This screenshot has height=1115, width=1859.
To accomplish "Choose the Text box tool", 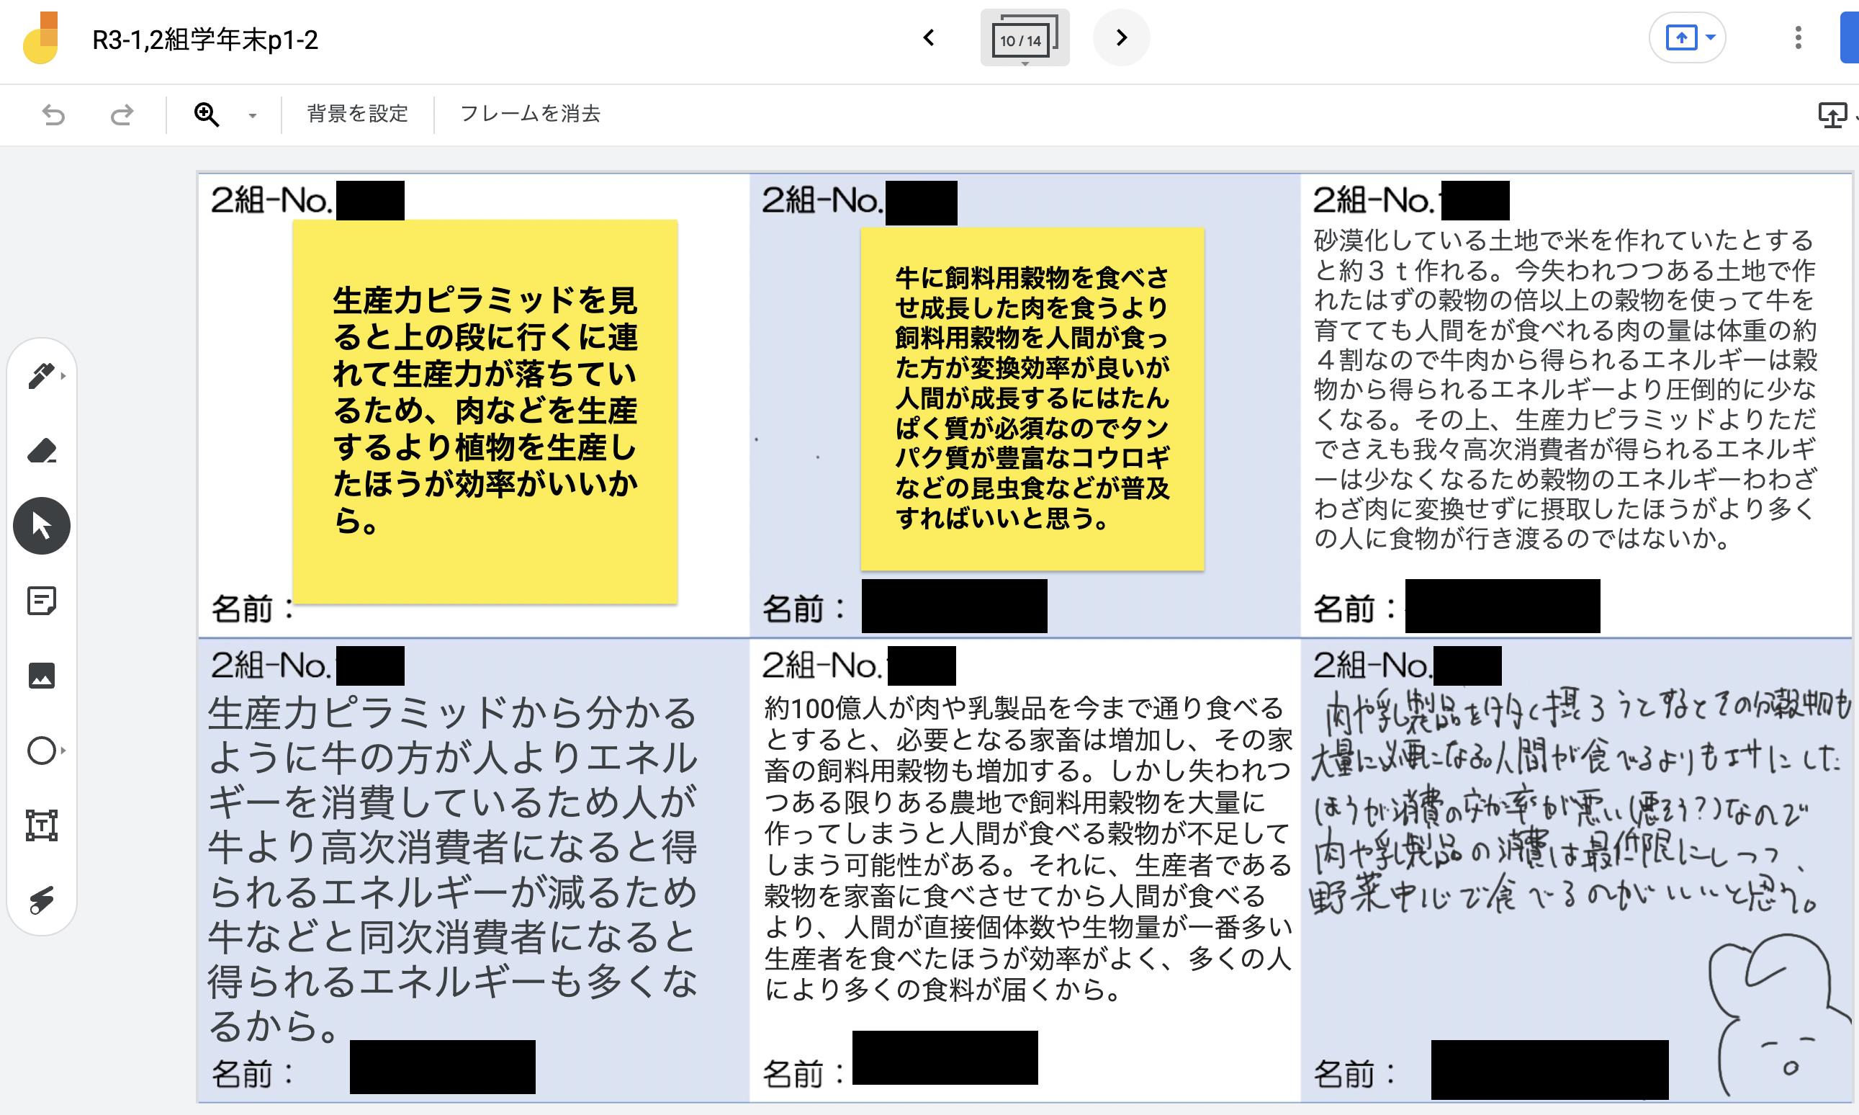I will [41, 825].
